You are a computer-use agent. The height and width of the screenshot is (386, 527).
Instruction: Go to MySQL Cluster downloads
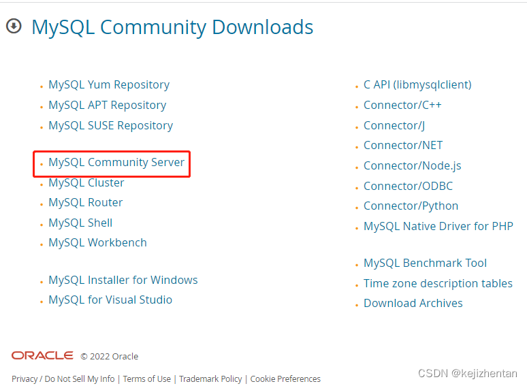86,182
